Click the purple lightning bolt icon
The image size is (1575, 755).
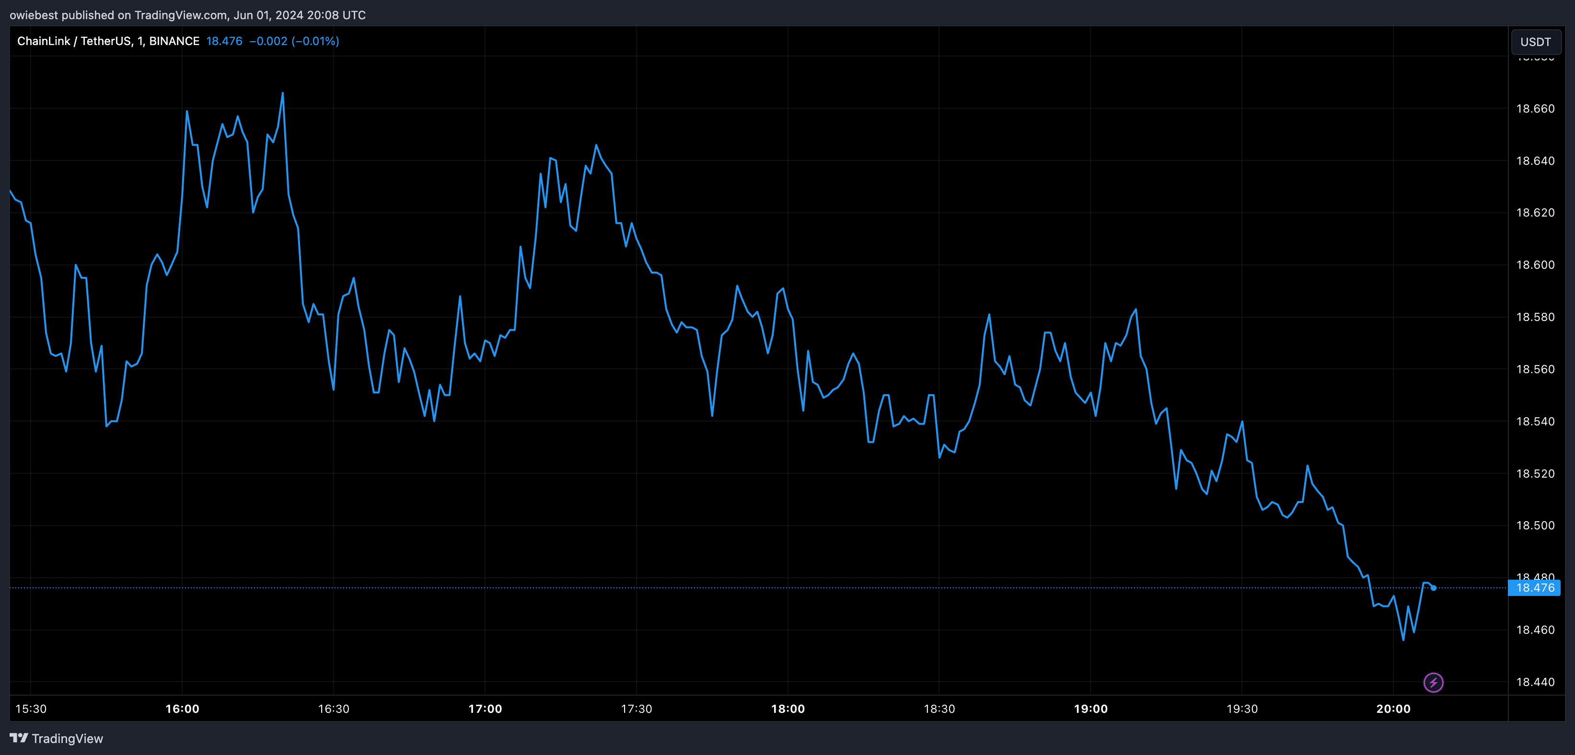pos(1433,682)
